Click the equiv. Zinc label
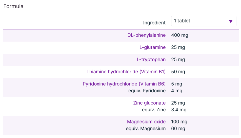This screenshot has height=138, width=241. (154, 110)
